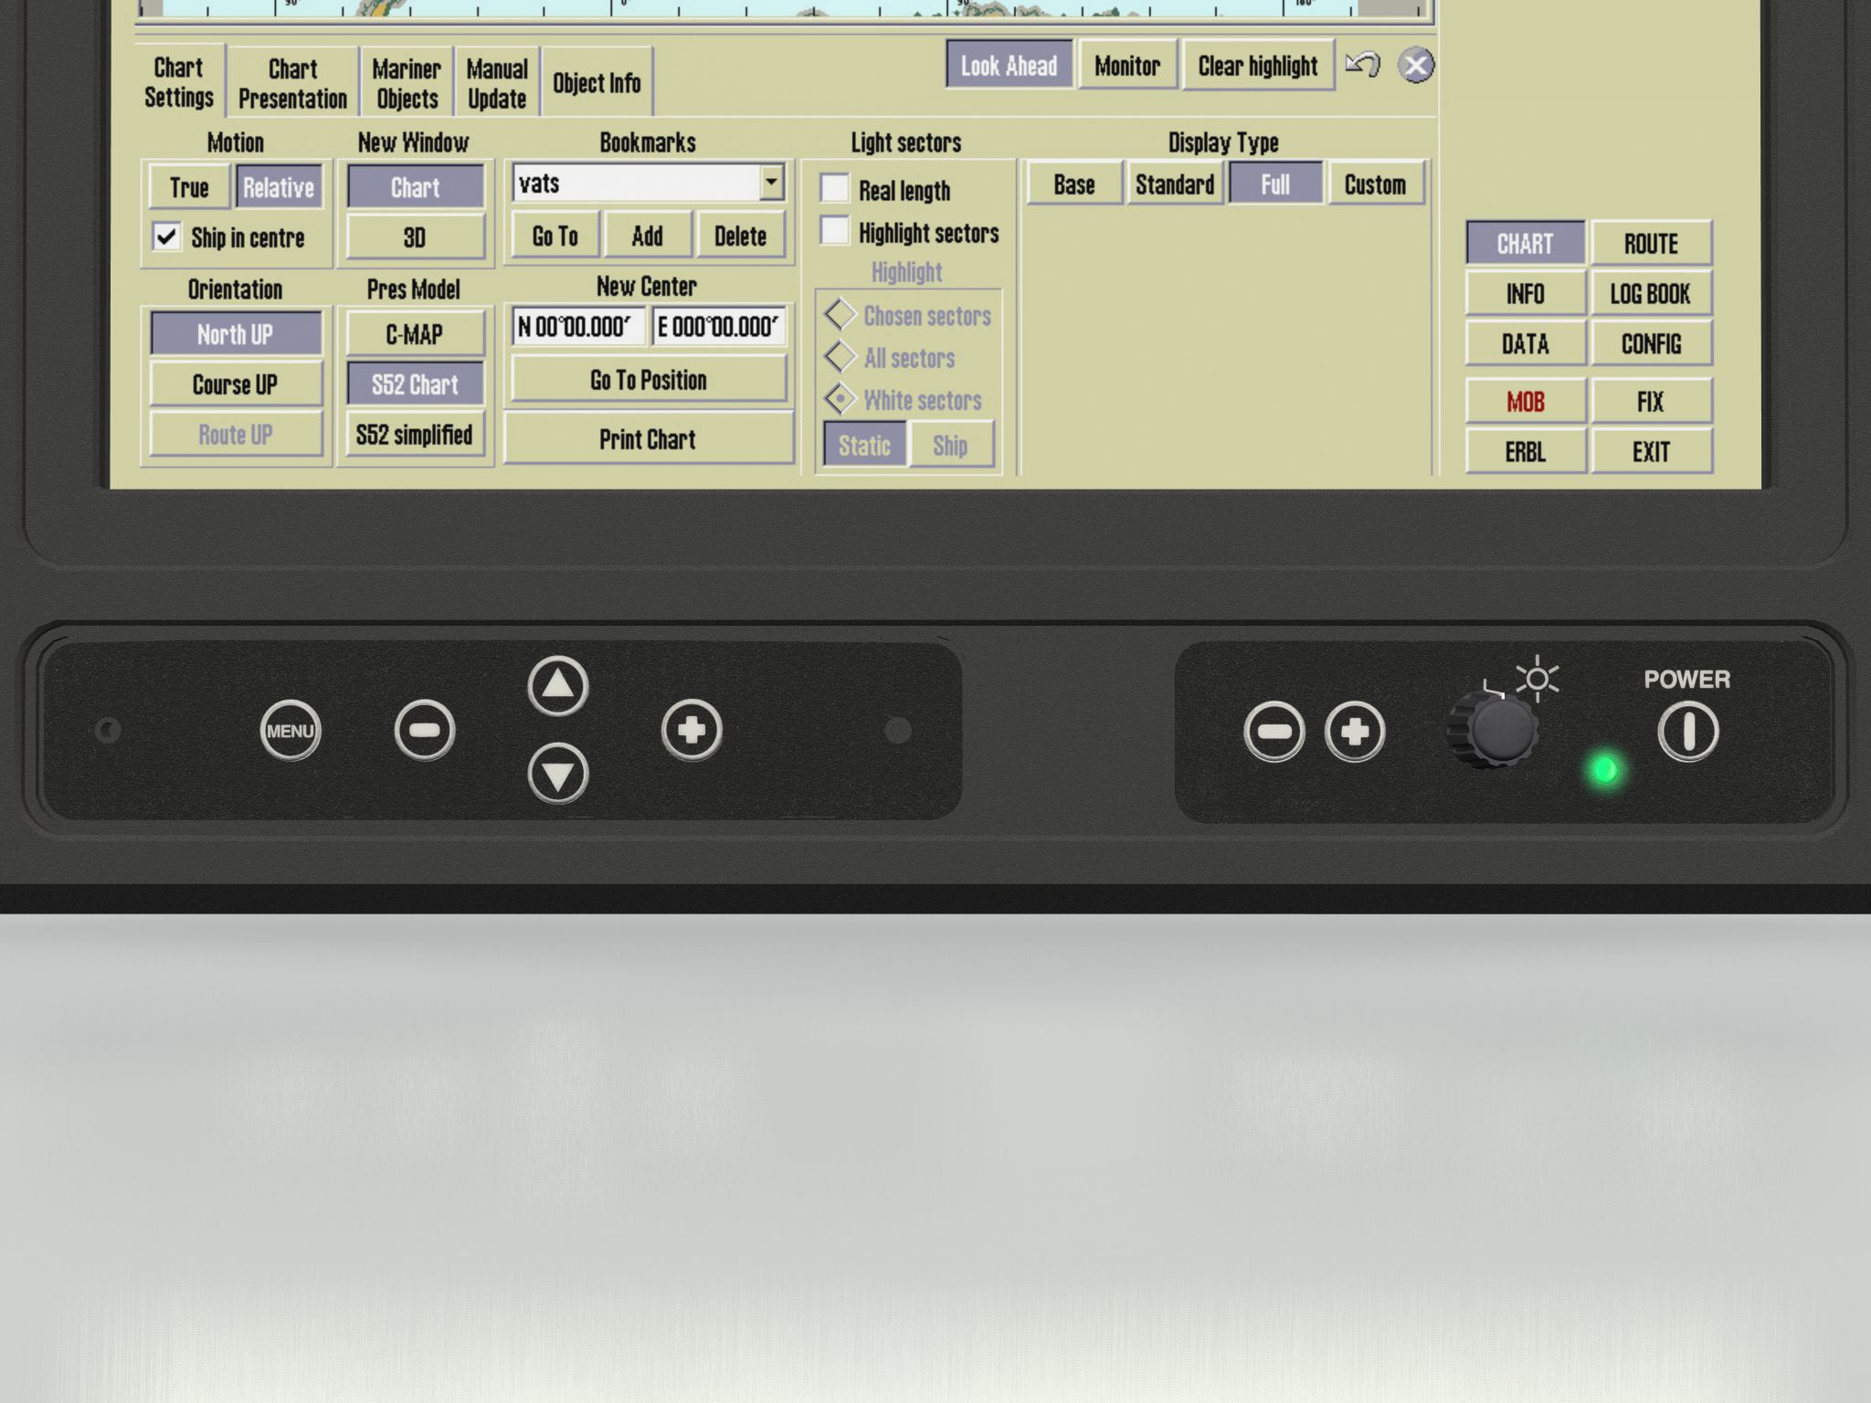
Task: Click the undo arrow icon
Action: [1363, 66]
